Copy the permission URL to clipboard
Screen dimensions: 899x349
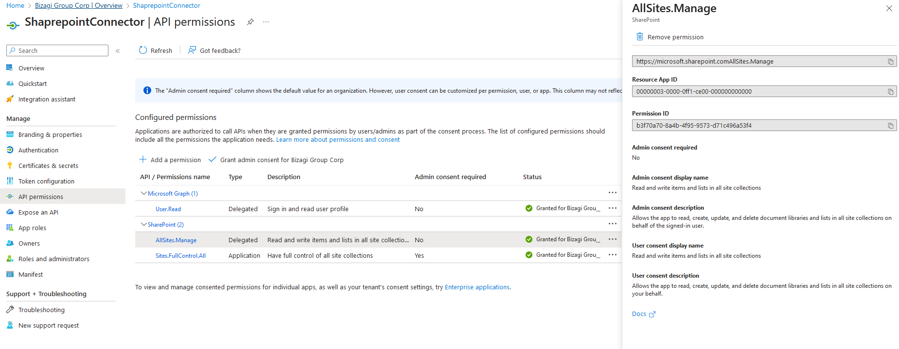point(891,62)
